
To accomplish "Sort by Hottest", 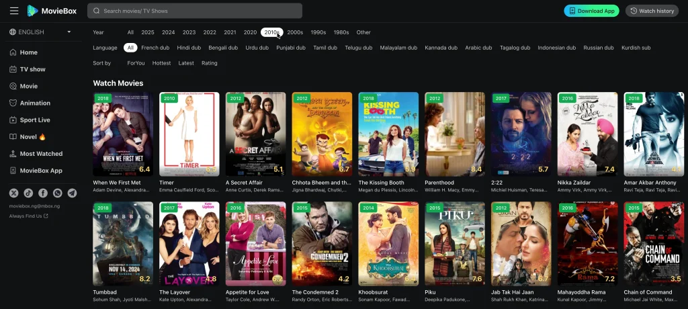I will point(161,63).
